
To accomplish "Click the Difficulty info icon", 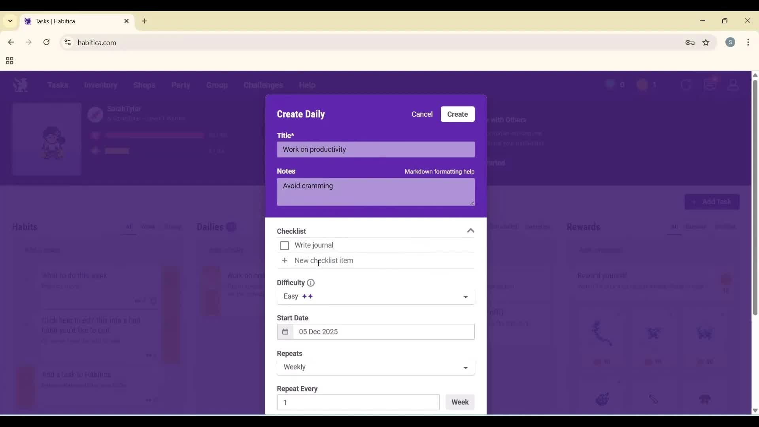I will click(x=310, y=283).
